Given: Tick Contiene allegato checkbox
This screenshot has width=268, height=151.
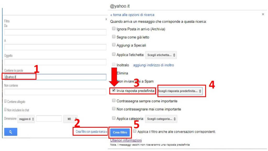Looking at the screenshot, I should (5, 101).
